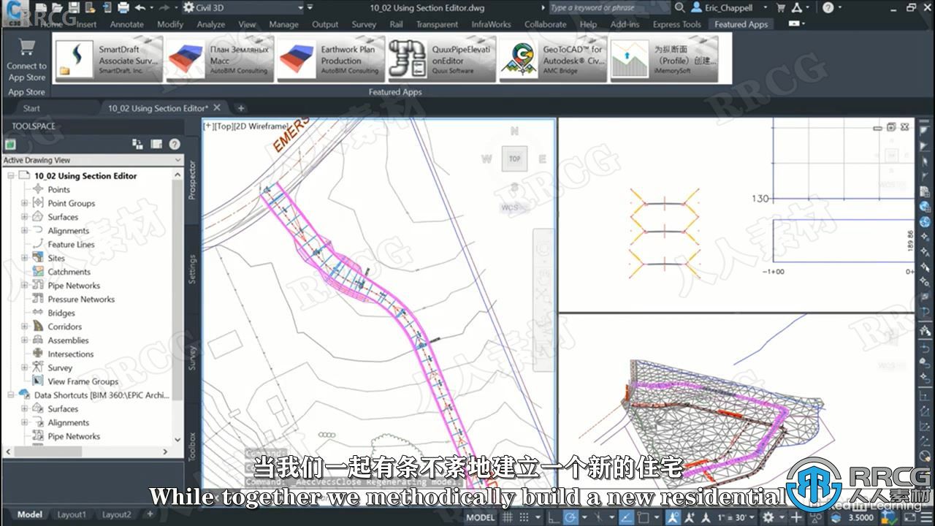
Task: Open the Analyze ribbon tab
Action: (x=210, y=24)
